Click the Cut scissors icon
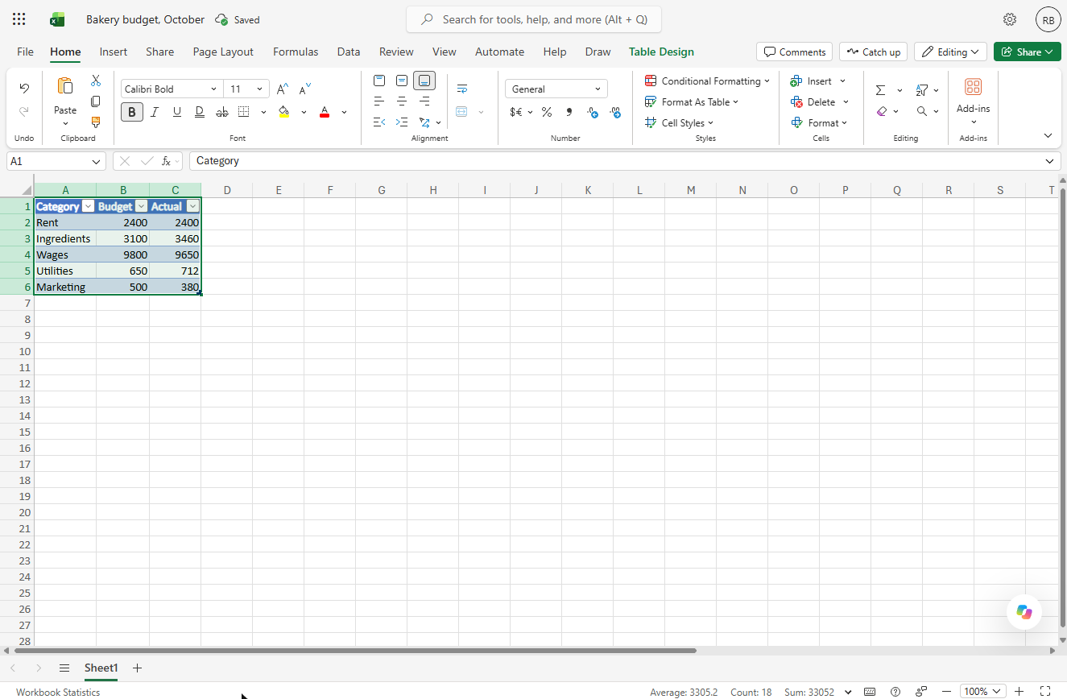The width and height of the screenshot is (1067, 699). pos(96,81)
